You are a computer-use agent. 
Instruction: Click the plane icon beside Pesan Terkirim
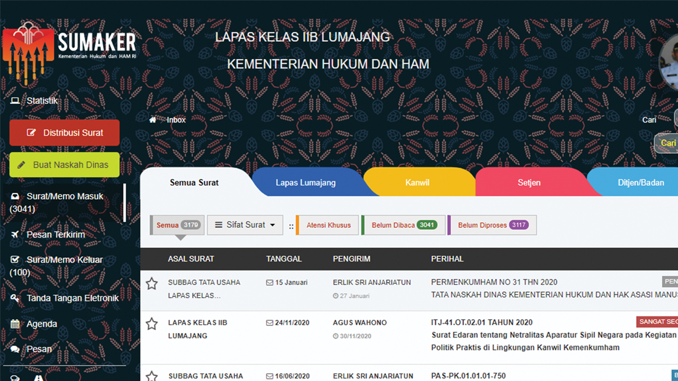pyautogui.click(x=15, y=234)
